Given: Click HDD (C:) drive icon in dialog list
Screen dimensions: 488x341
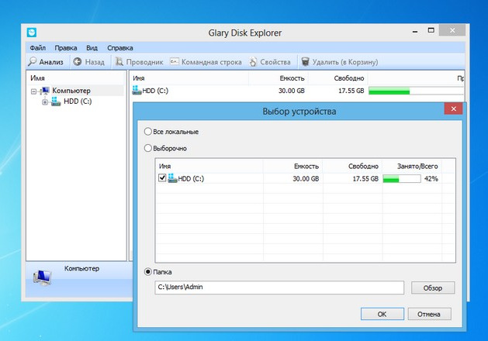Looking at the screenshot, I should [x=172, y=178].
